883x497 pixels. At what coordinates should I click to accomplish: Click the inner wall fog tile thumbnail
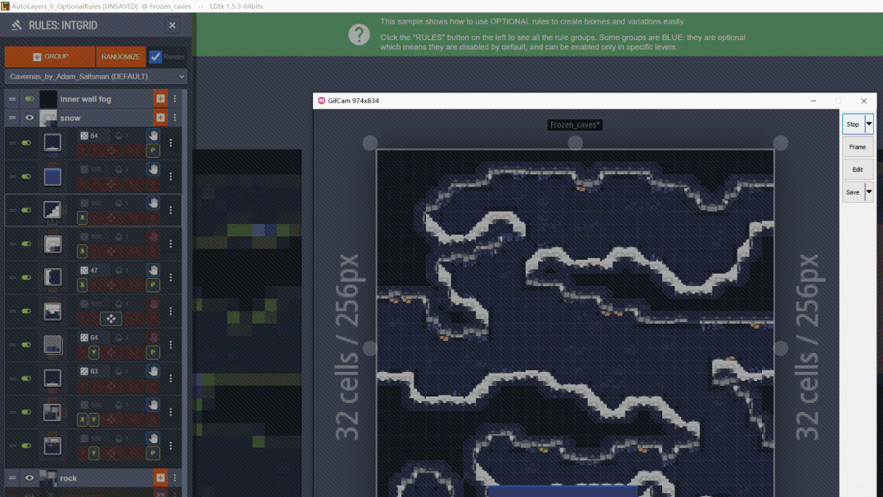coord(48,98)
